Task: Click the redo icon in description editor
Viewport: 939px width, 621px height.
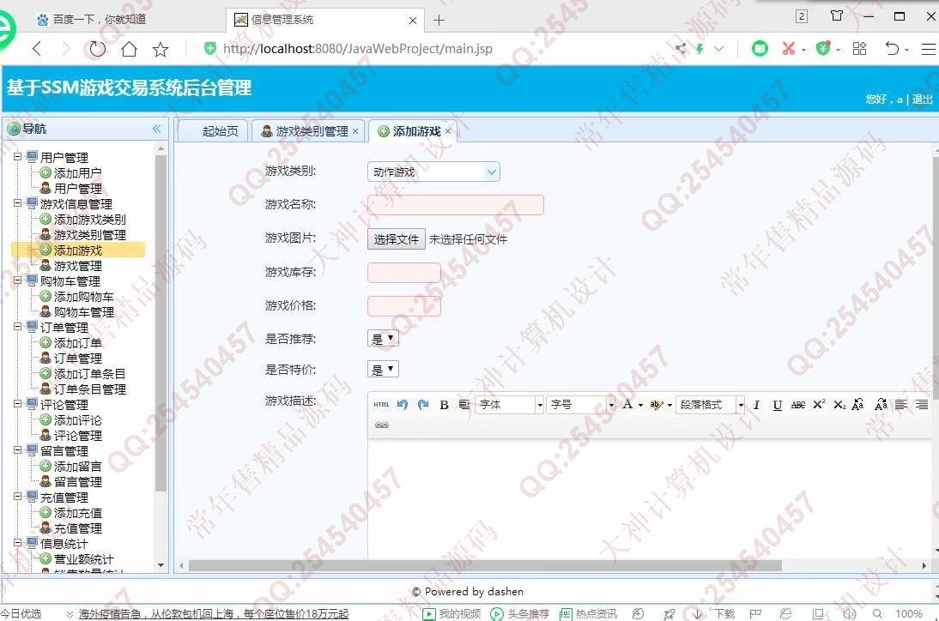Action: pos(423,405)
